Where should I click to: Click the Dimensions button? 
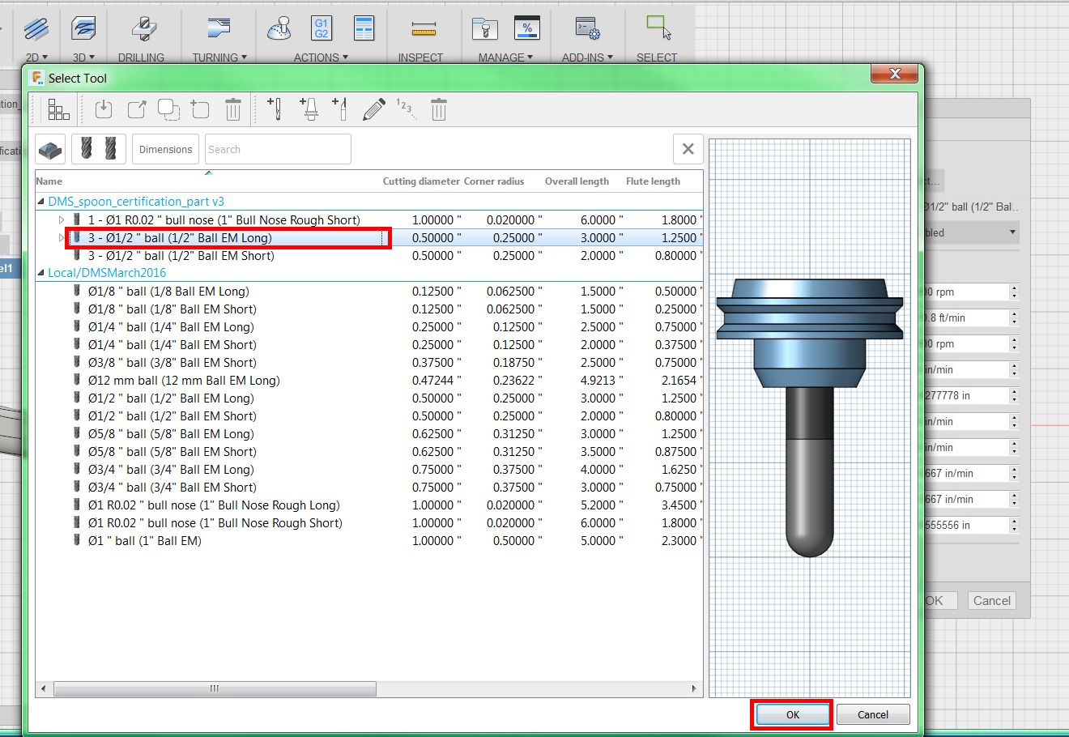165,150
